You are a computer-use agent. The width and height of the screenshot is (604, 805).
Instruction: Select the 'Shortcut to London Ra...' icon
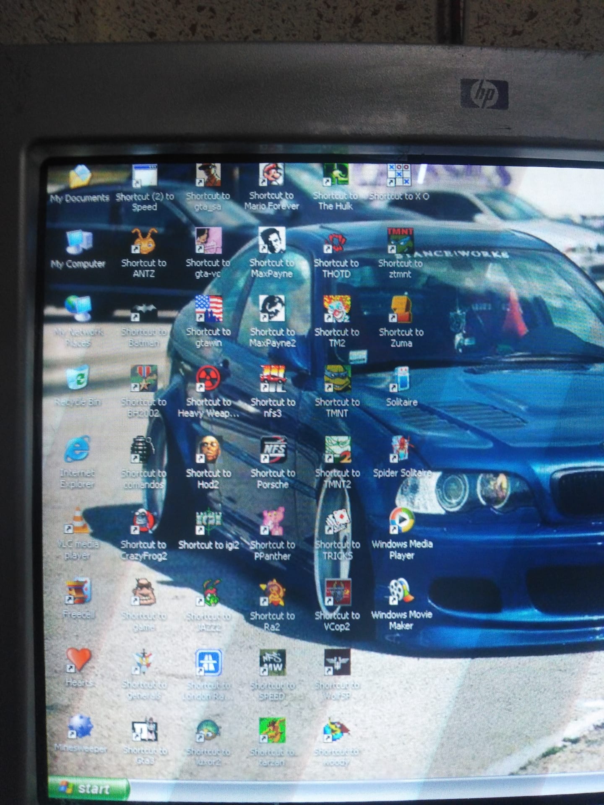(x=208, y=662)
